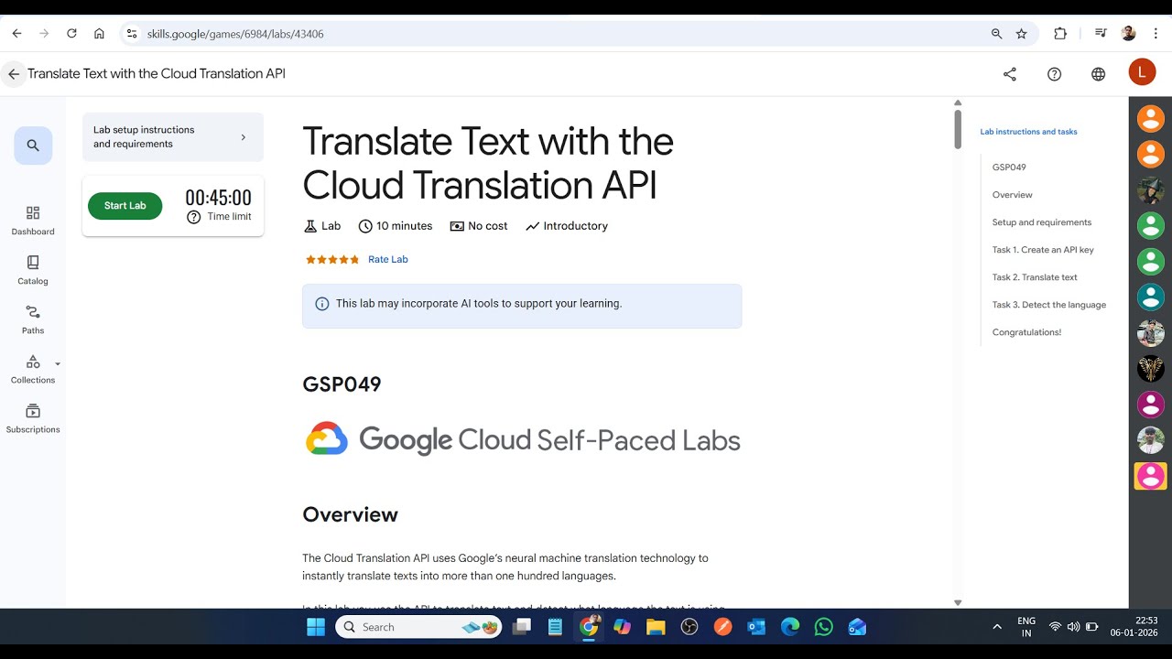This screenshot has height=659, width=1172.
Task: Click the AI tools info icon
Action: point(321,304)
